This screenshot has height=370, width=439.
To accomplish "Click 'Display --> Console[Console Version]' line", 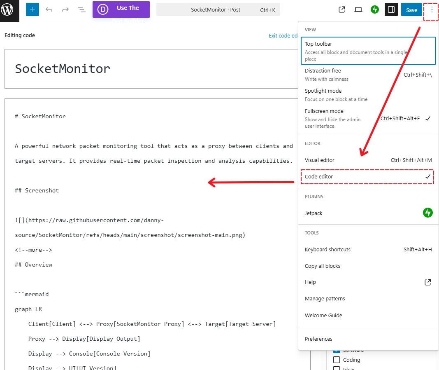I will pos(89,354).
